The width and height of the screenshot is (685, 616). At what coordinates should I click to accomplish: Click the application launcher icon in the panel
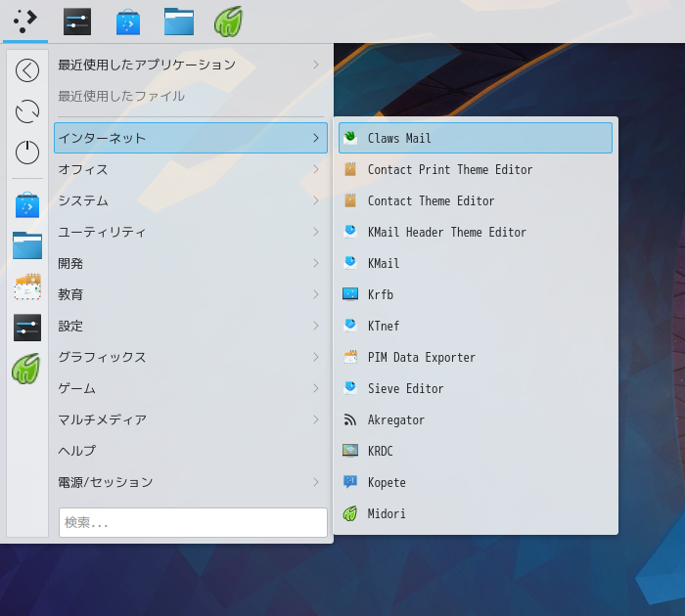(x=25, y=22)
